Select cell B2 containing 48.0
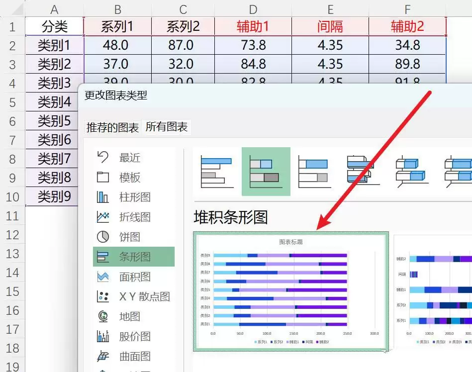This screenshot has width=472, height=372. (x=118, y=45)
